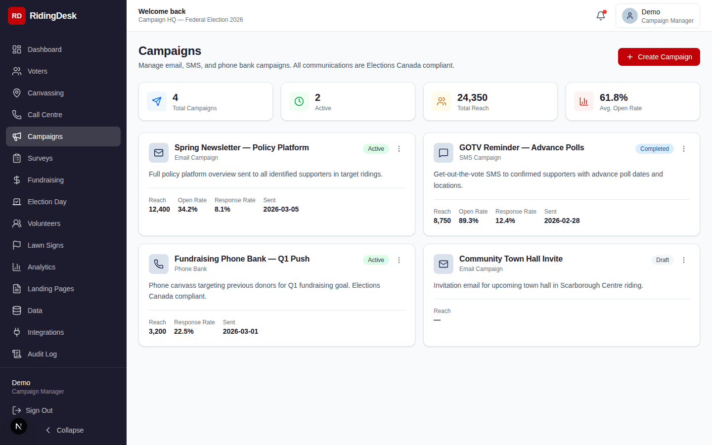
Task: Collapse the sidebar navigation
Action: point(64,430)
